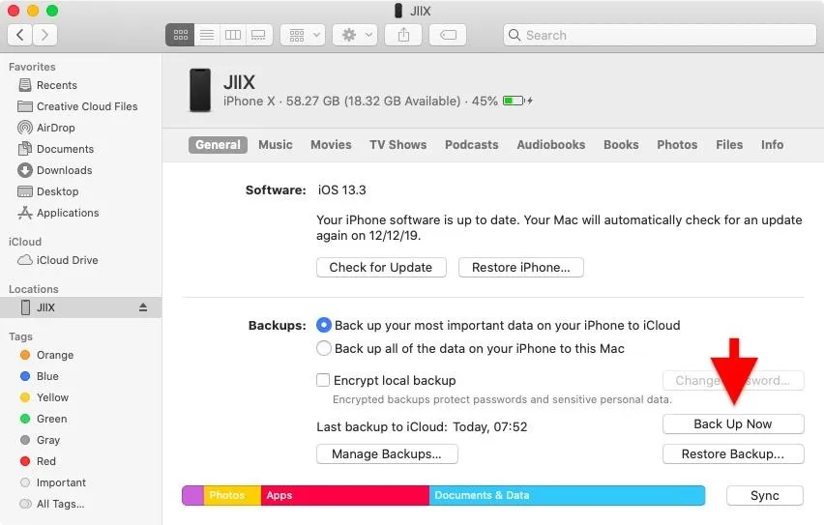824x525 pixels.
Task: Click inside the Search field
Action: click(x=660, y=35)
